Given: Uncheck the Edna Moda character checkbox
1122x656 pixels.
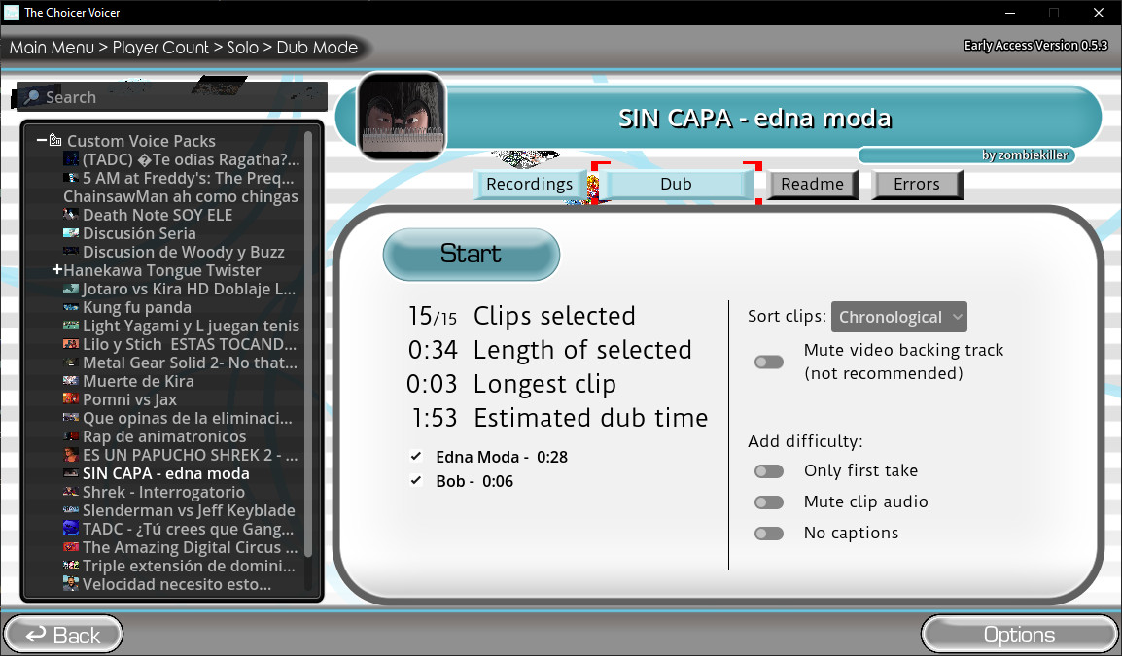Looking at the screenshot, I should [416, 457].
